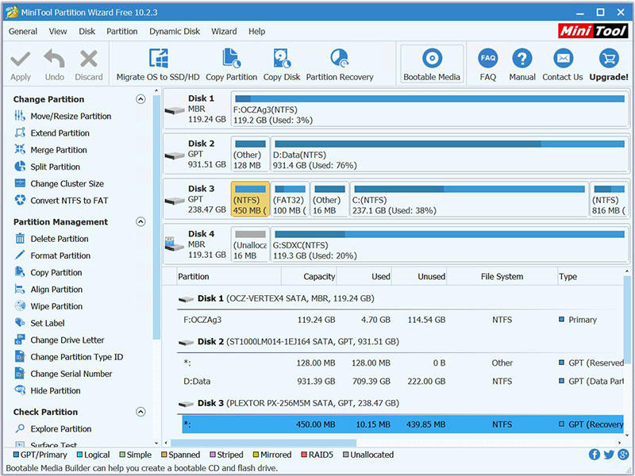635x476 pixels.
Task: Open the Copy Partition wizard
Action: point(231,59)
